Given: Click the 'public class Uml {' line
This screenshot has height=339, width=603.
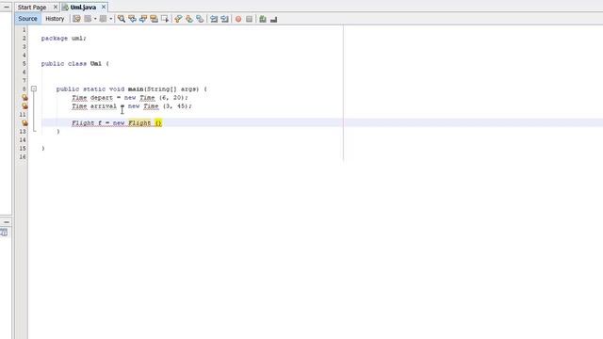Looking at the screenshot, I should (75, 64).
